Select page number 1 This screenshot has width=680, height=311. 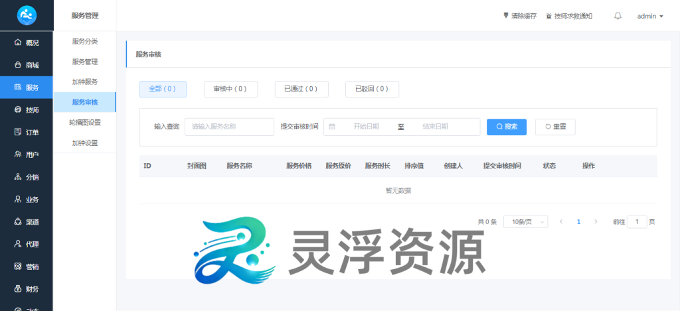pyautogui.click(x=578, y=221)
